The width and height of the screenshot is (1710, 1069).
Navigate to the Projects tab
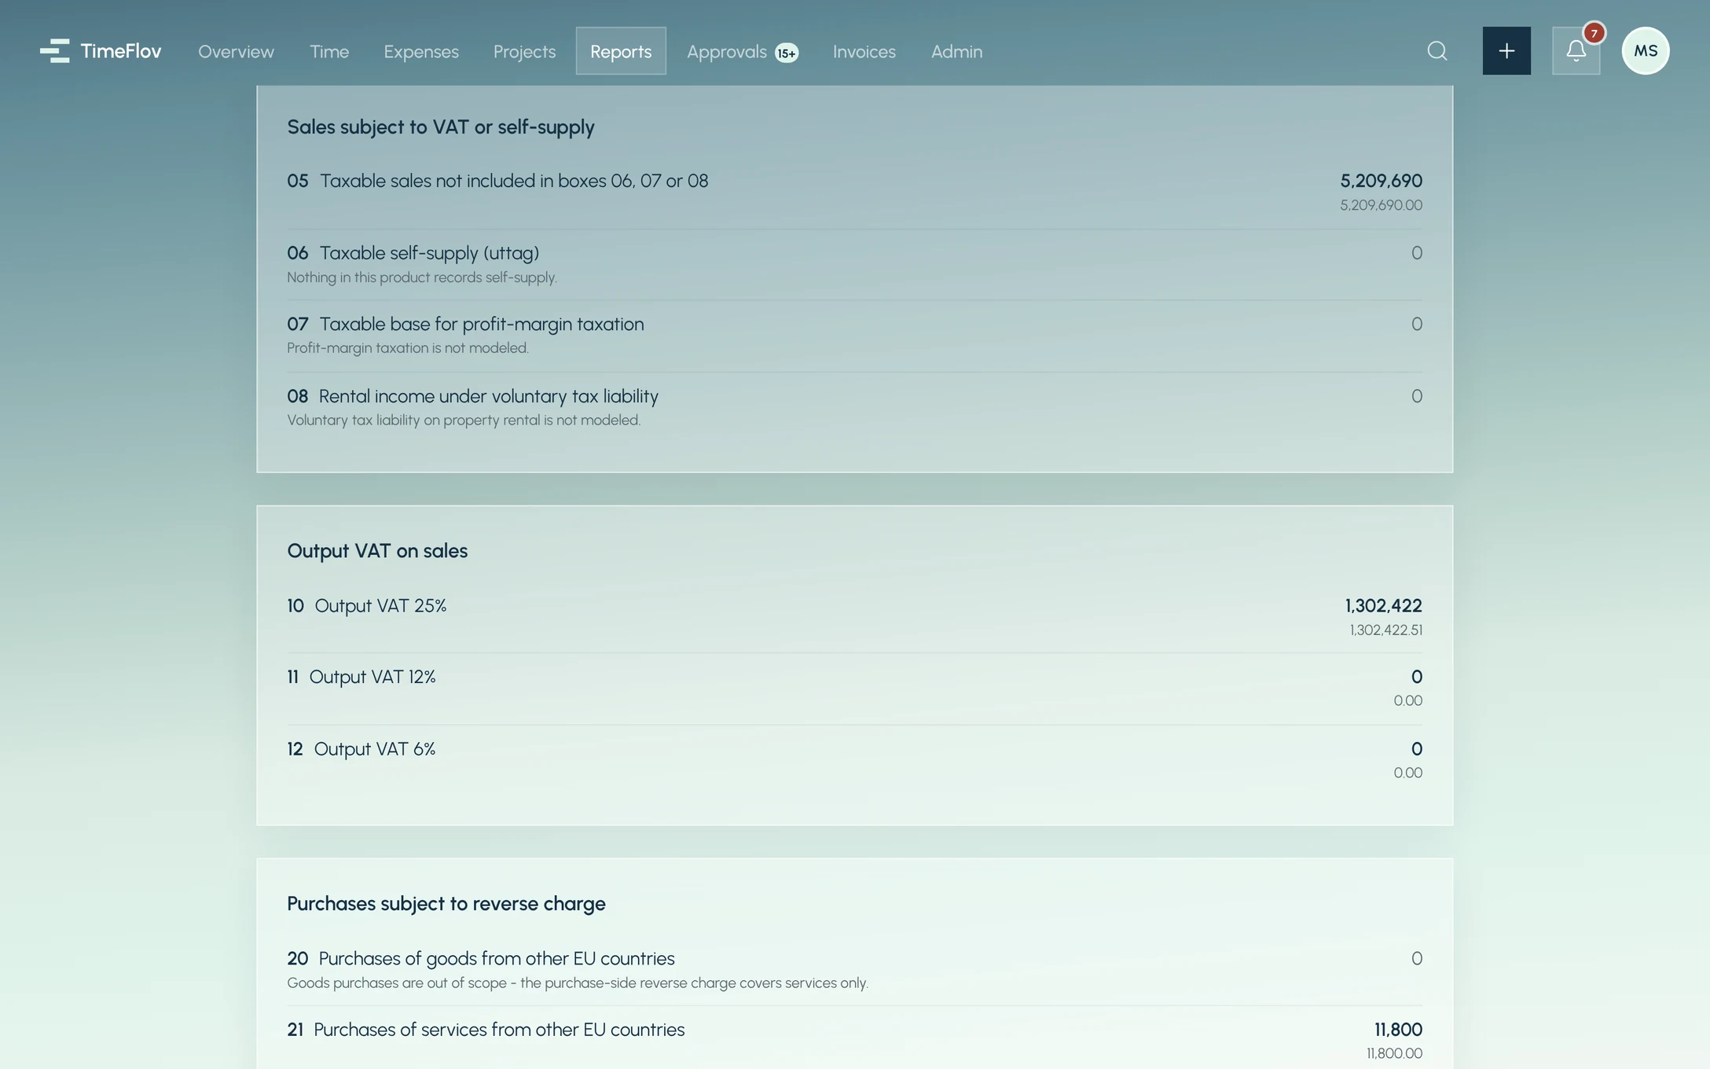tap(524, 51)
